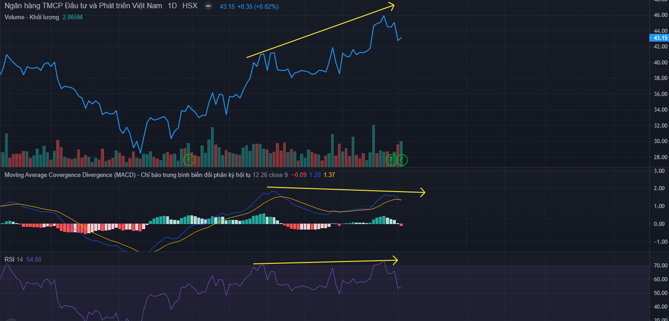Image resolution: width=669 pixels, height=321 pixels.
Task: Select the yellow arrow head in MACD pane
Action: 422,193
